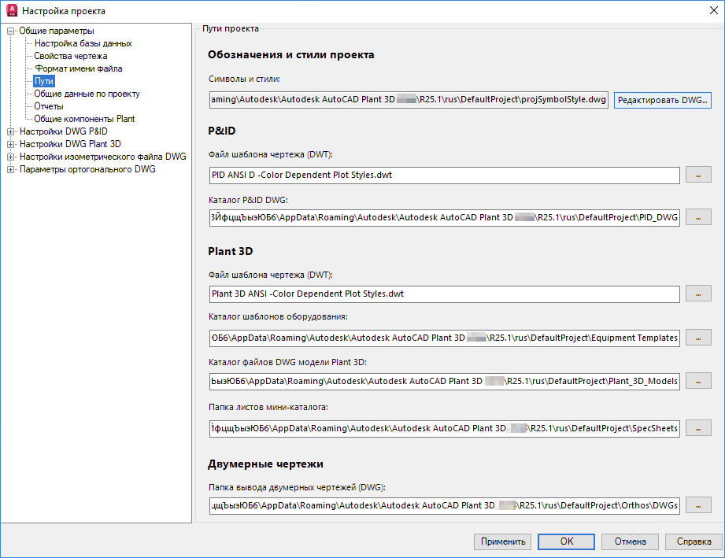
Task: Click the P&ID Файл шаблона чертежа field
Action: pos(444,176)
